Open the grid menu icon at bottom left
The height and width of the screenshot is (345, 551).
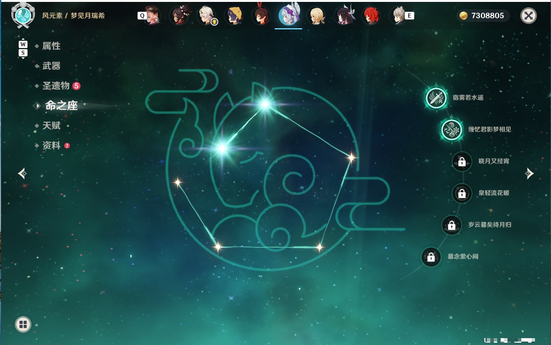coord(23,324)
